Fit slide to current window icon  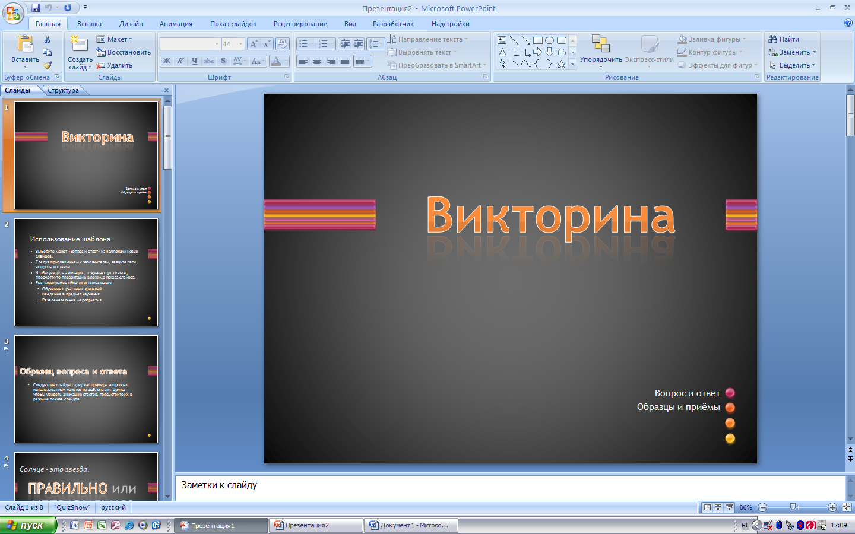click(x=847, y=507)
